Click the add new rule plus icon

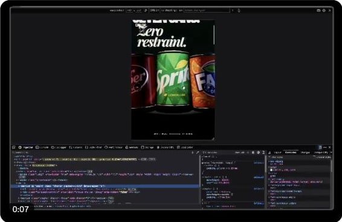[248, 153]
